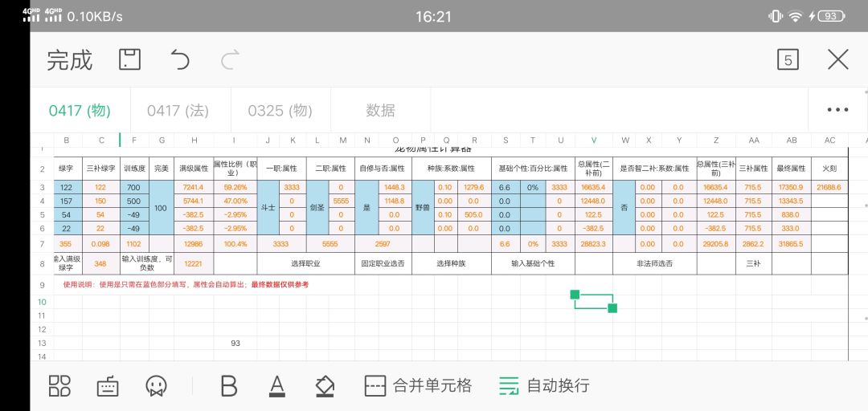Tap the vibrate mode status icon
This screenshot has height=411, width=868.
(775, 16)
